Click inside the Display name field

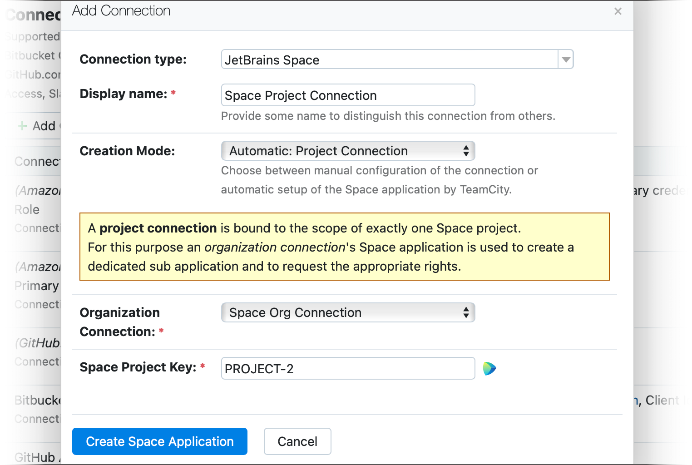tap(348, 95)
